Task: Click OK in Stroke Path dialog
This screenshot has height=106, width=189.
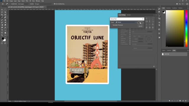Action: (x=140, y=23)
